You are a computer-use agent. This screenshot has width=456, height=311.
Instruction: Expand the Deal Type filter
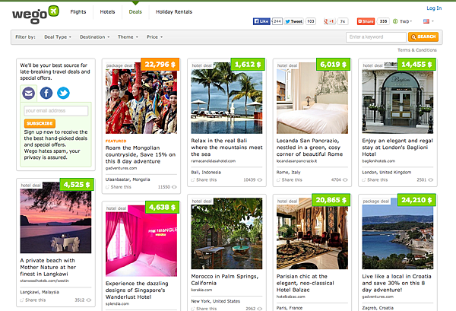click(x=58, y=37)
